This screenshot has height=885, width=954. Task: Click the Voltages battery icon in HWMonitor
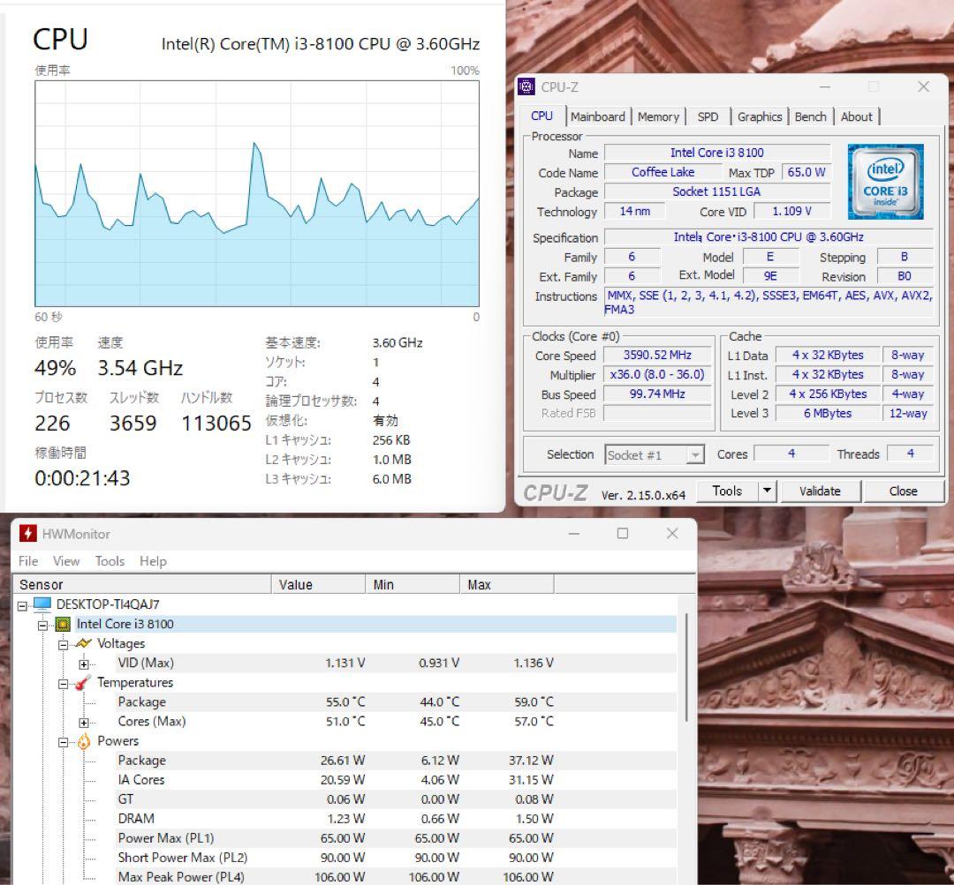click(x=84, y=643)
